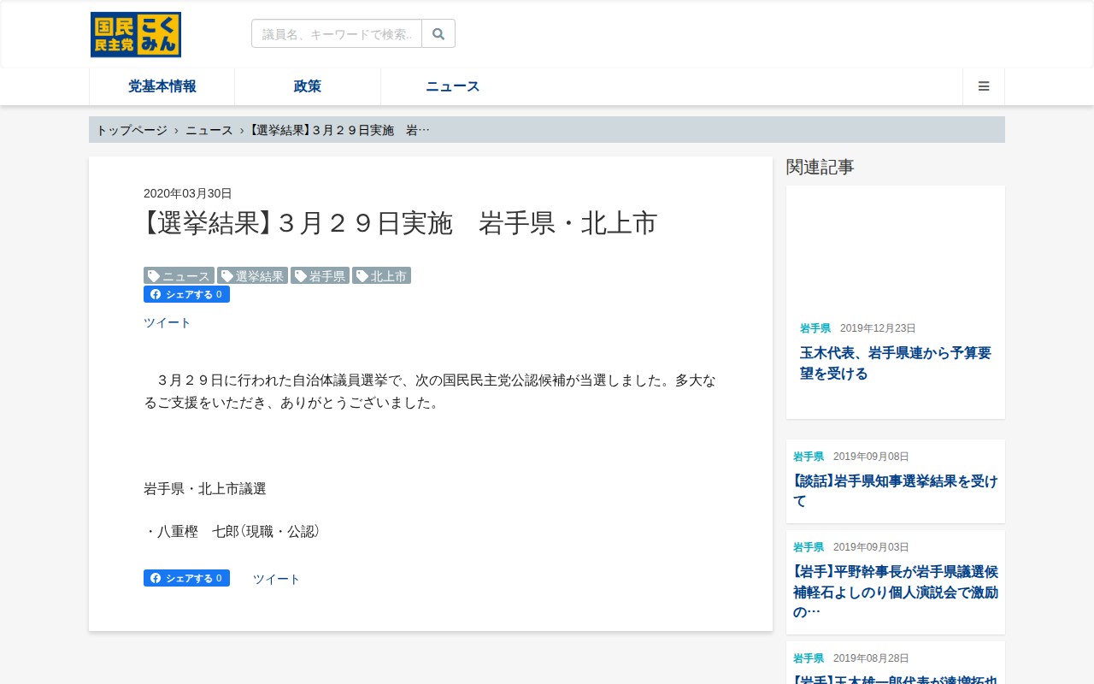Select the 選挙結果 tag
1094x684 pixels.
[252, 275]
